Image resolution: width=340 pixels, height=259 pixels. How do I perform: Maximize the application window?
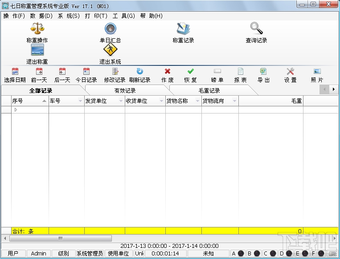pos(313,4)
